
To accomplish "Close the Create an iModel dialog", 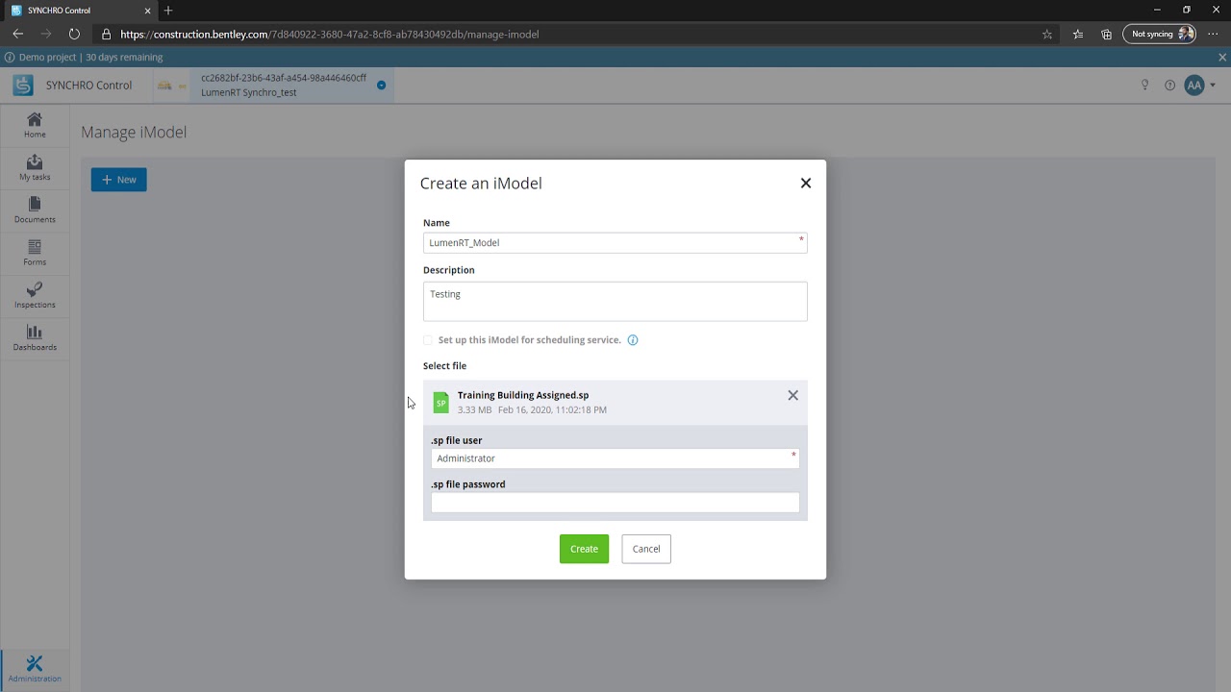I will point(806,183).
